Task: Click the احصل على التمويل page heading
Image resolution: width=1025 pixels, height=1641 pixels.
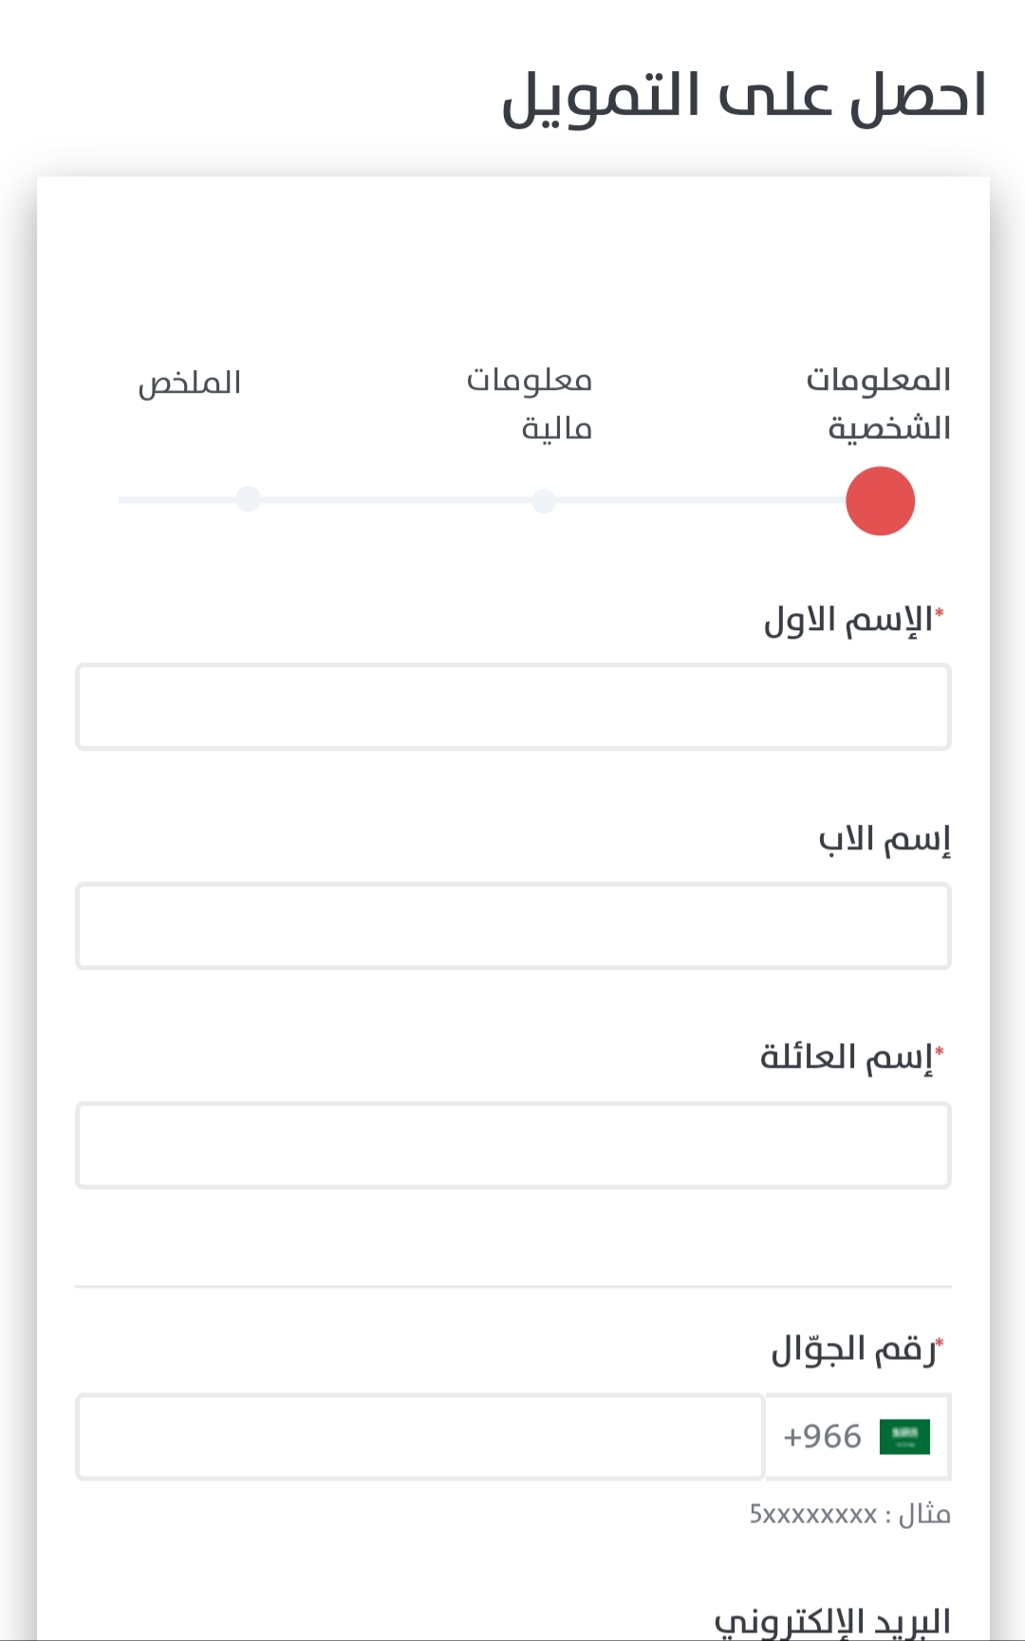Action: [744, 96]
